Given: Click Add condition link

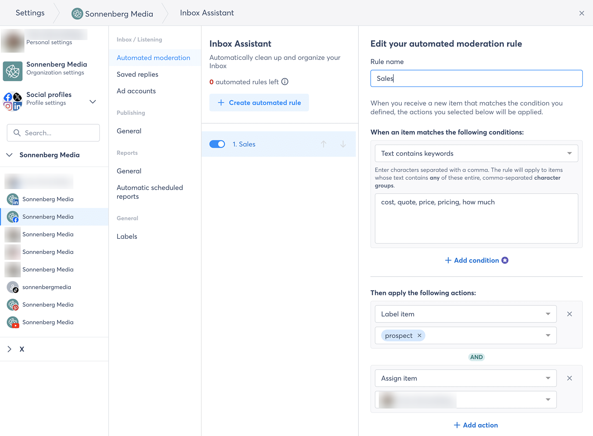Looking at the screenshot, I should click(x=472, y=260).
